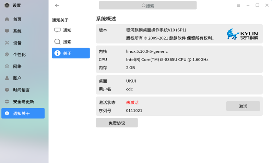Screen dimensions: 272x163
Task: Open the 免责协议 button
Action: coord(117,123)
